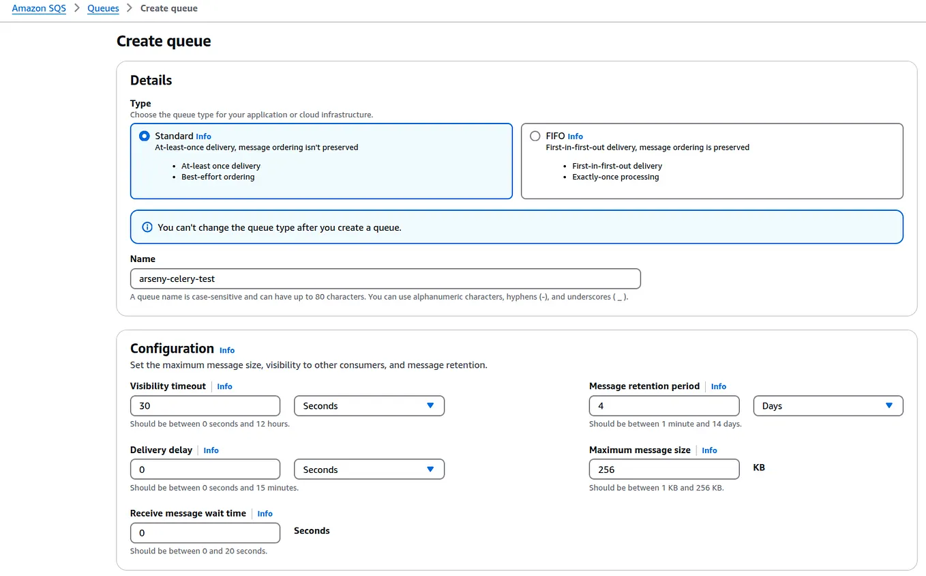This screenshot has height=576, width=926.
Task: Click Info next to Maximum message size
Action: click(709, 450)
